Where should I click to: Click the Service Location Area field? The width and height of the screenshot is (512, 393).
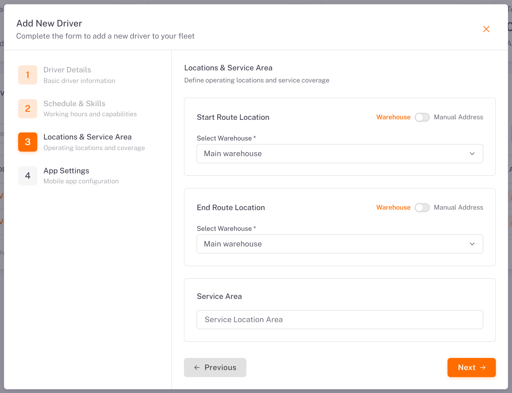[340, 320]
